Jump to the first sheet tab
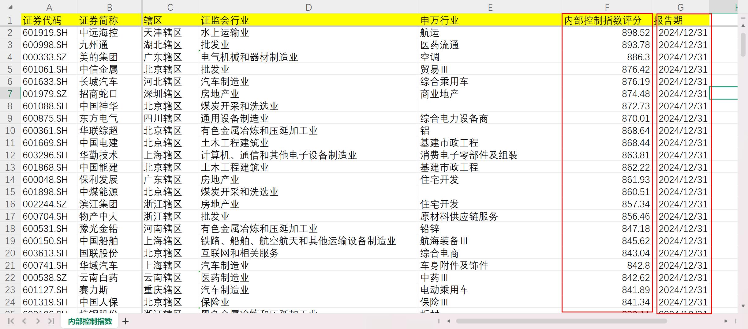Image resolution: width=748 pixels, height=329 pixels. [11, 321]
